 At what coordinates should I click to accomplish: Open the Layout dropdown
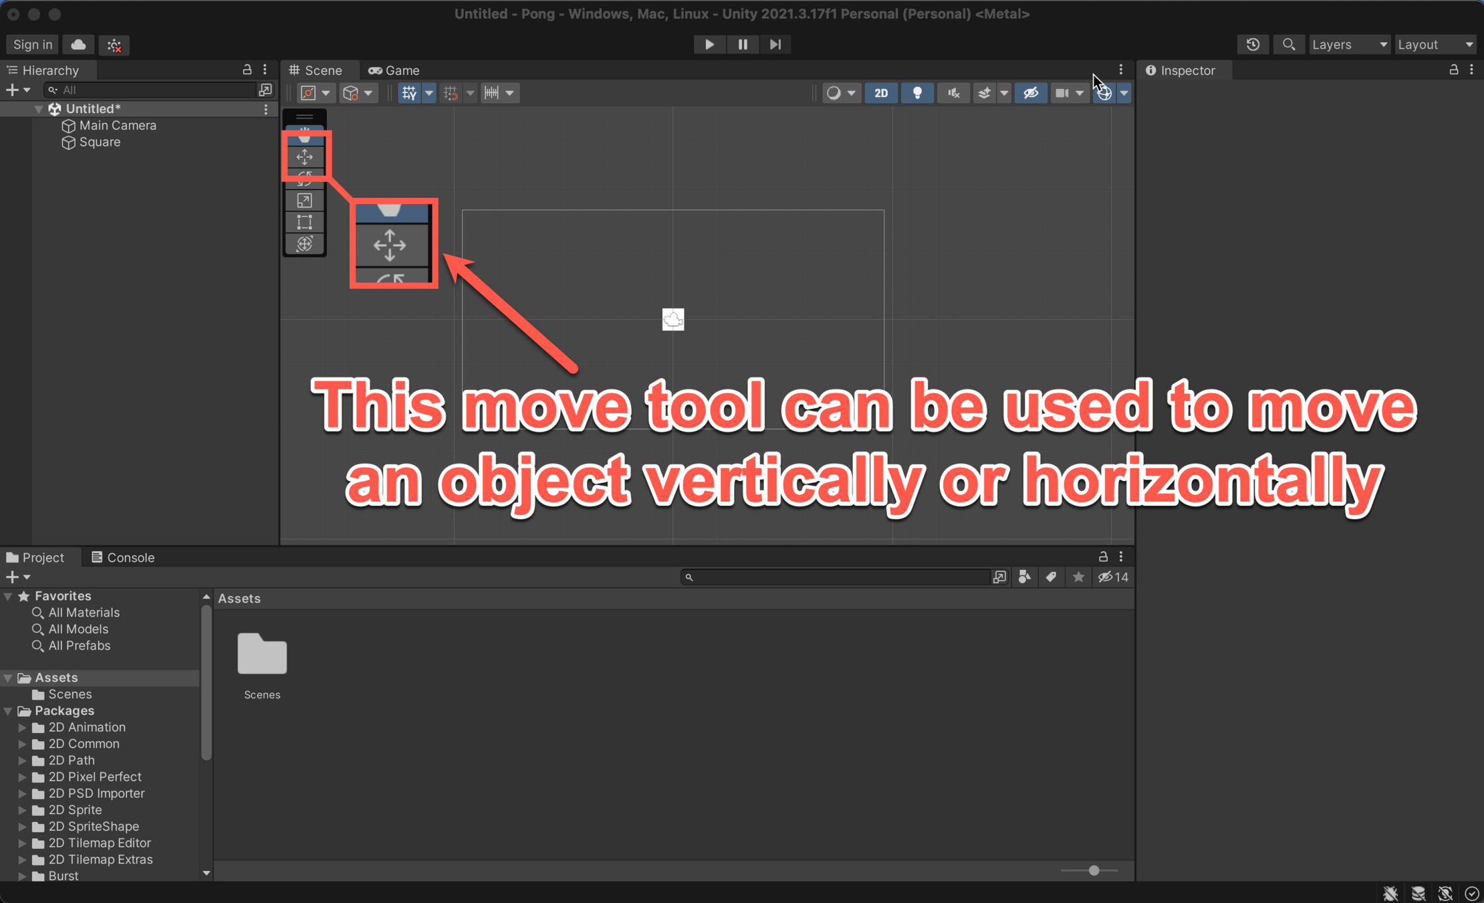point(1435,45)
